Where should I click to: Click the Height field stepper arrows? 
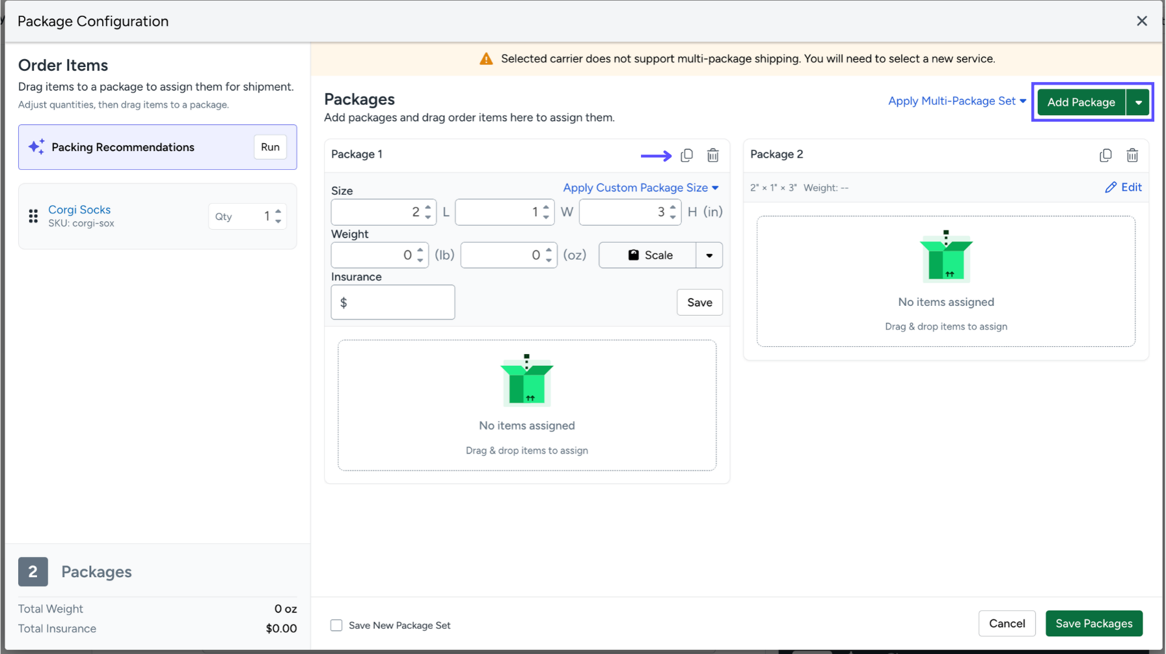[x=673, y=211]
